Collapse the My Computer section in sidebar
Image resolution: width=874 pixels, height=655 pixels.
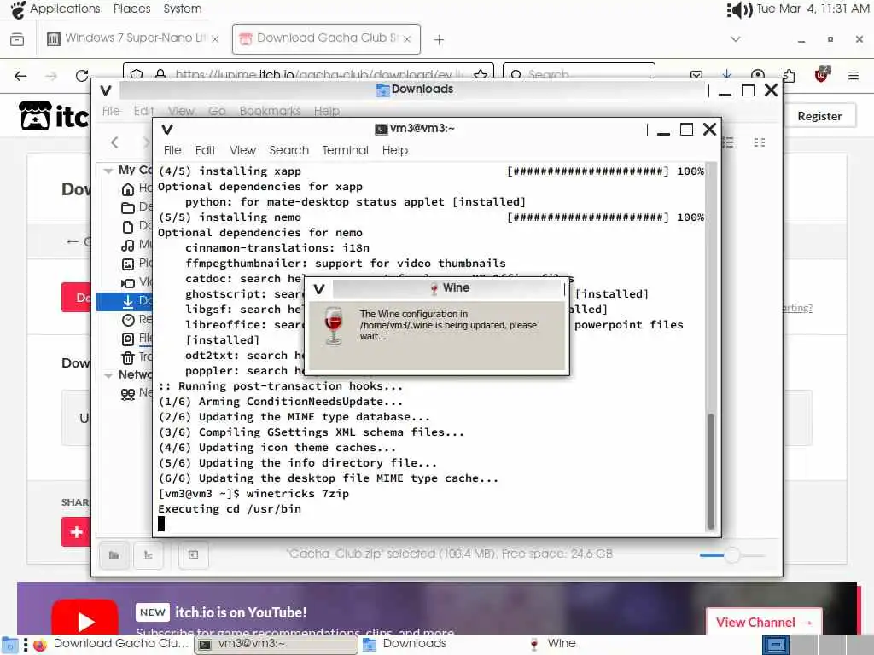(x=108, y=171)
